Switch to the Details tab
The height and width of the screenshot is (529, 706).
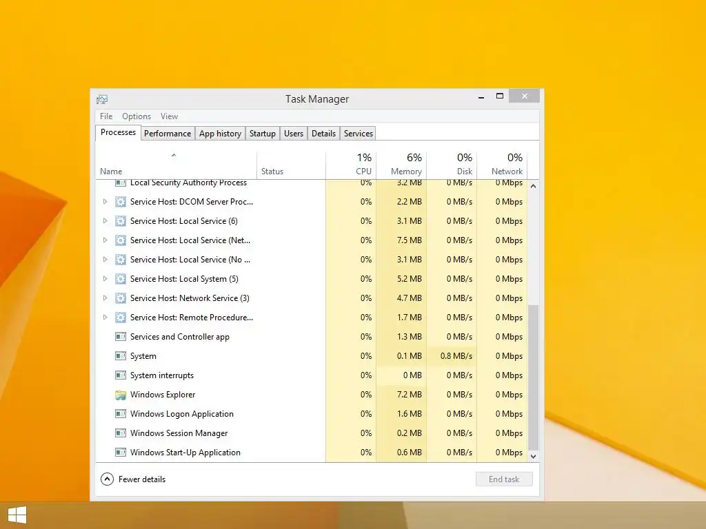tap(324, 134)
